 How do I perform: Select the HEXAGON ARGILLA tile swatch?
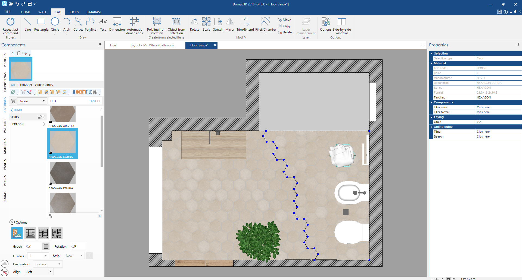click(x=63, y=114)
